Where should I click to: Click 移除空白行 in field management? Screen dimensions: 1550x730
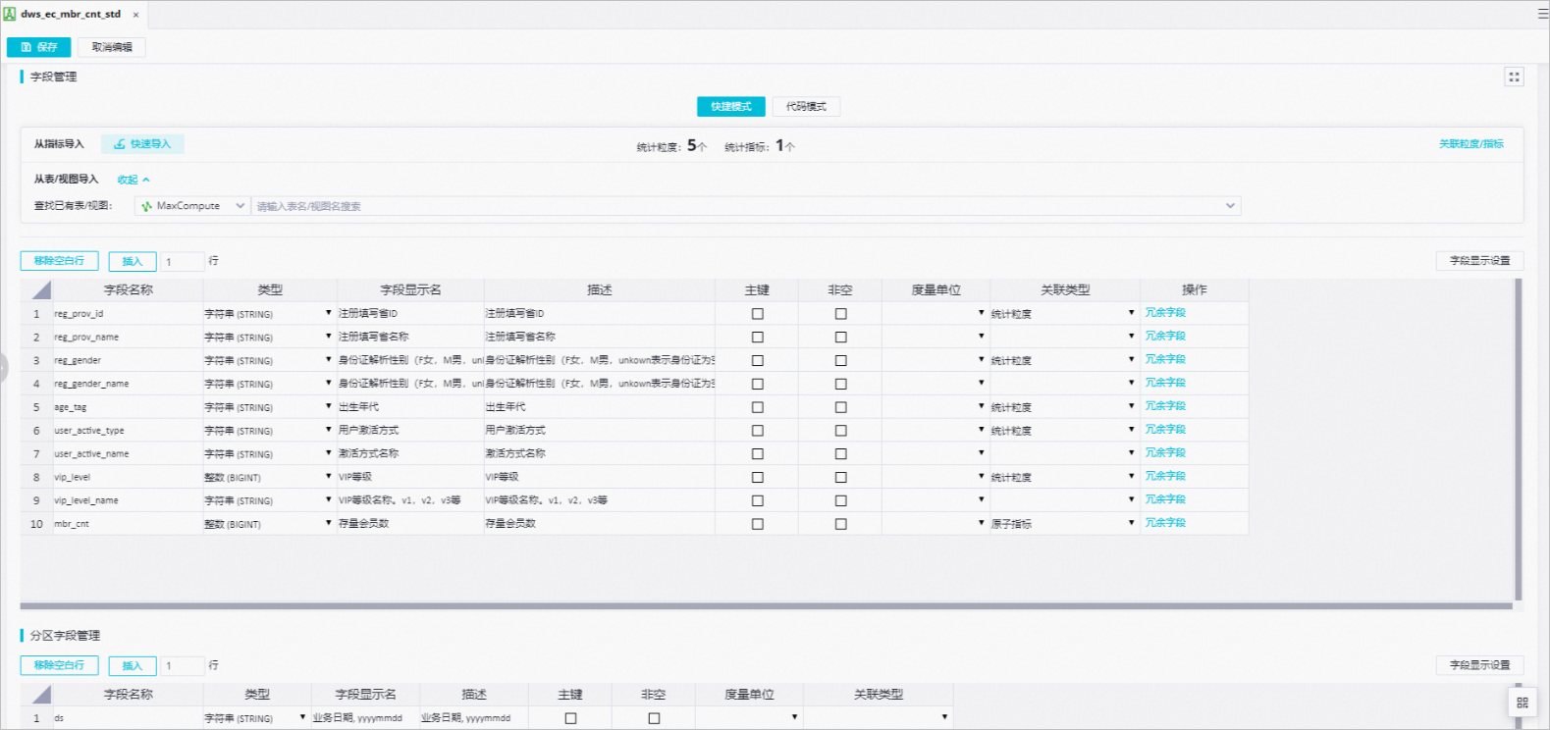pos(59,261)
